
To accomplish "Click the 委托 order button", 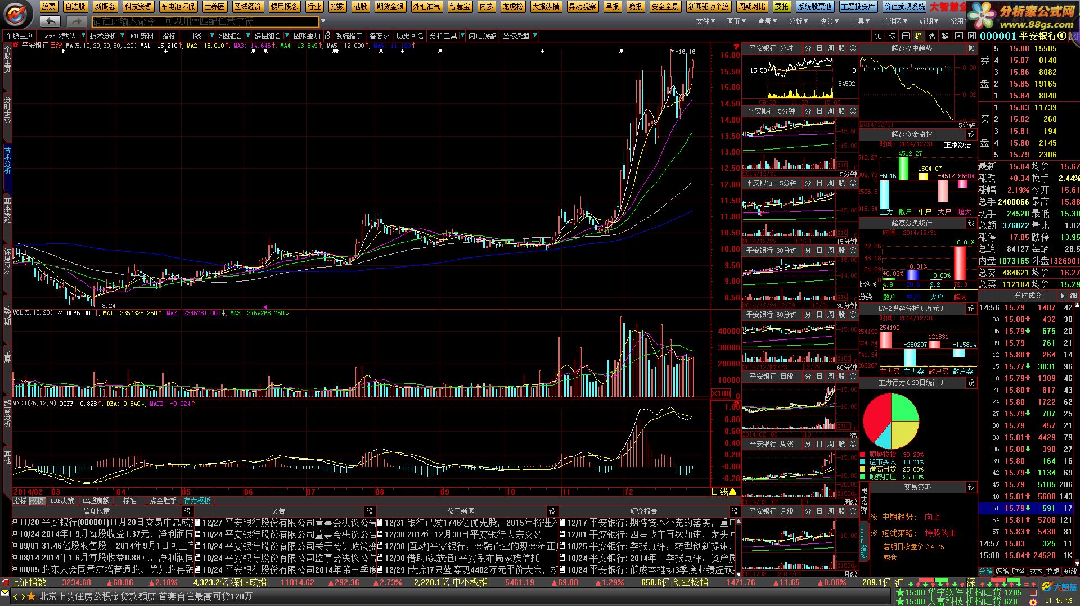I will pyautogui.click(x=781, y=7).
